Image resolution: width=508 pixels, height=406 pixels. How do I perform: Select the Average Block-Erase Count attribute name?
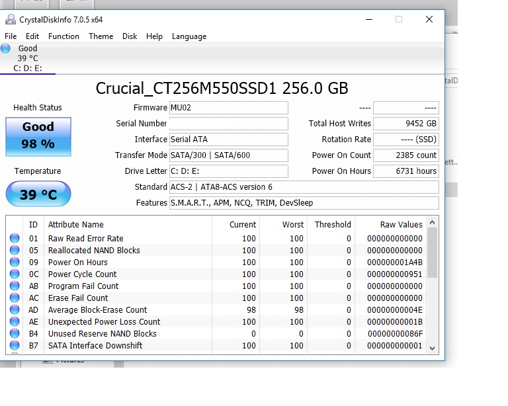[x=97, y=310]
